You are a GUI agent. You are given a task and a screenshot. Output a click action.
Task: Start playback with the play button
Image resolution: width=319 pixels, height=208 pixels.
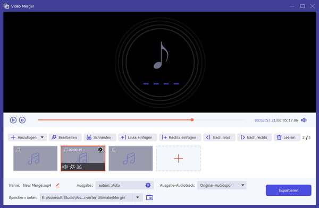click(13, 120)
